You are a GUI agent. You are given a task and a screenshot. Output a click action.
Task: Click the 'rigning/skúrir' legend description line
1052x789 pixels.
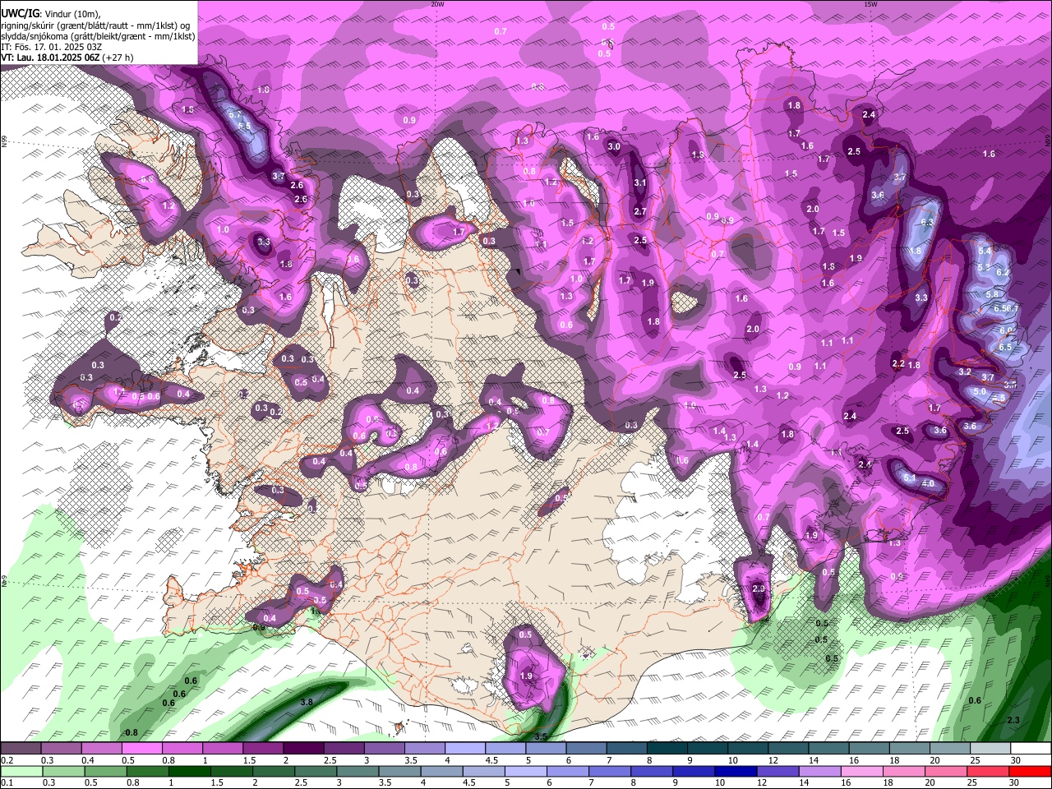[x=97, y=25]
